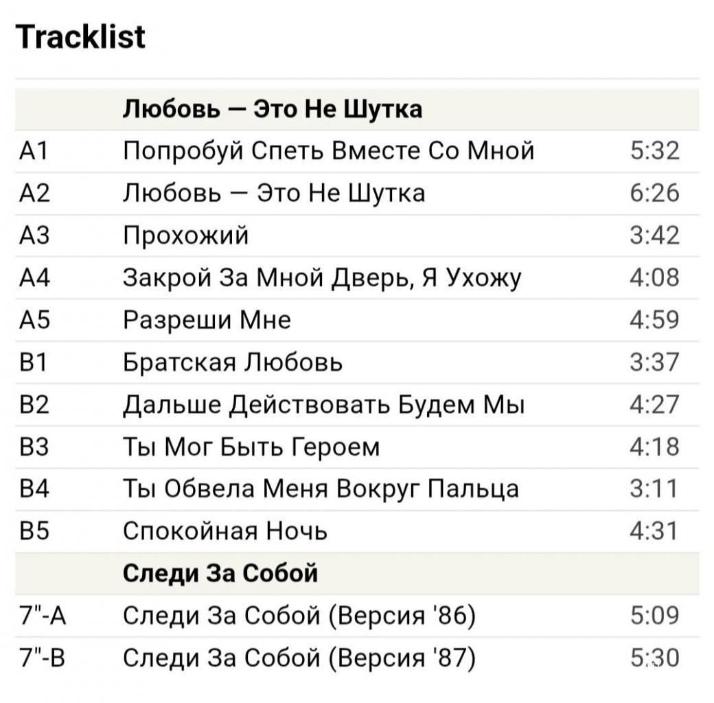Viewport: 714px width, 703px height.
Task: Select the track Прохожий
Action: coord(185,235)
